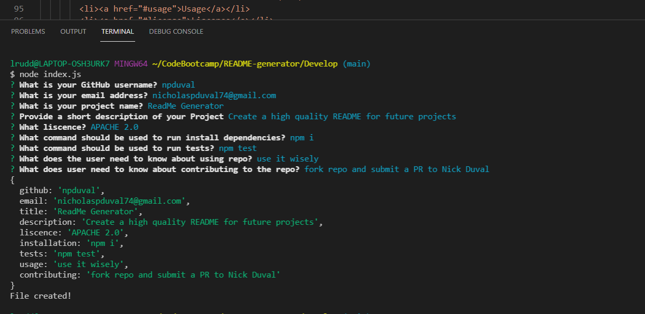Screen dimensions: 645x314
Task: Click the 'What is your GitHub username?' question
Action: point(88,85)
